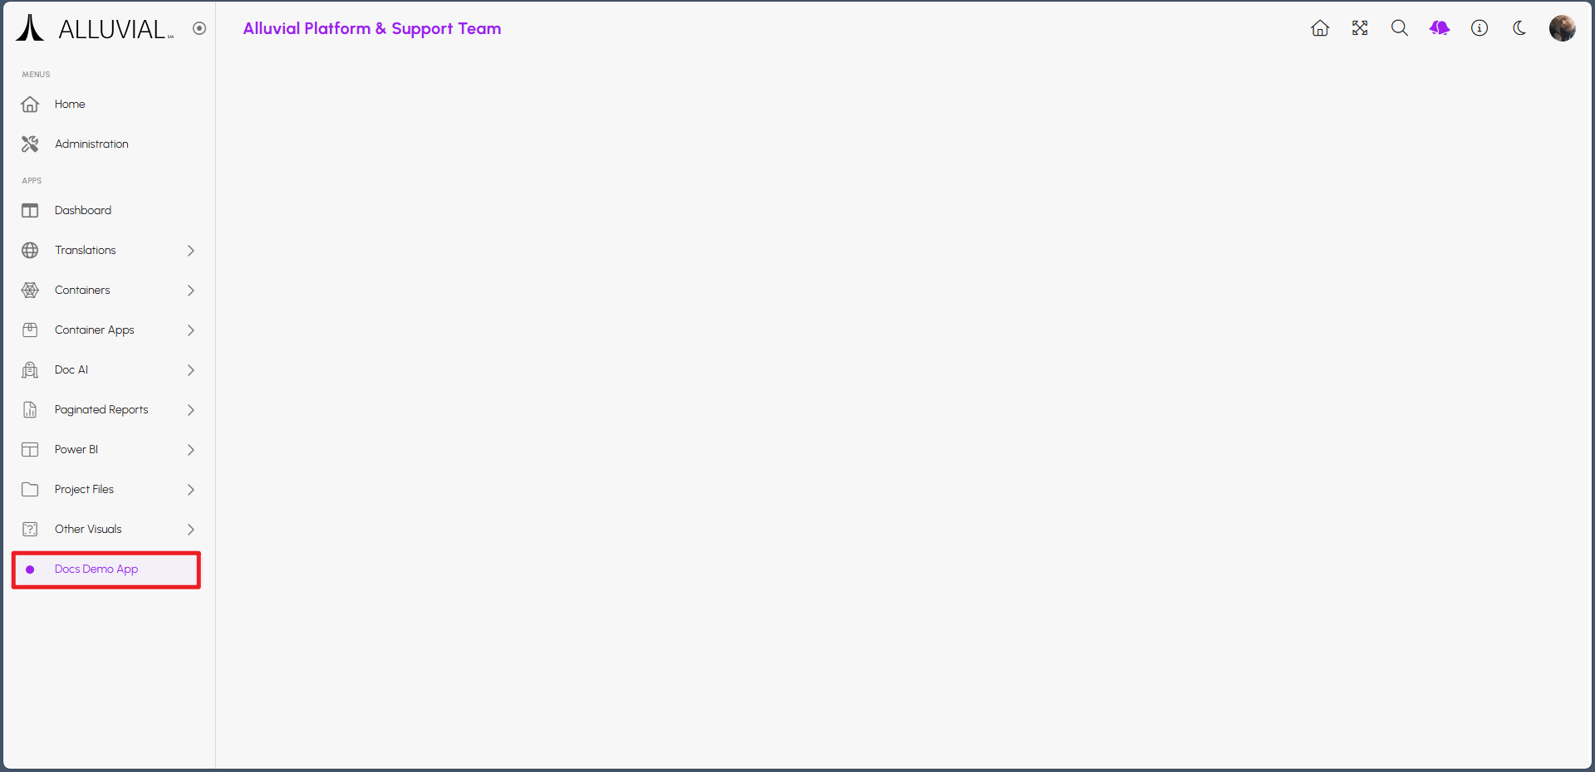This screenshot has height=772, width=1595.
Task: Expand the Containers submenu chevron
Action: (191, 291)
